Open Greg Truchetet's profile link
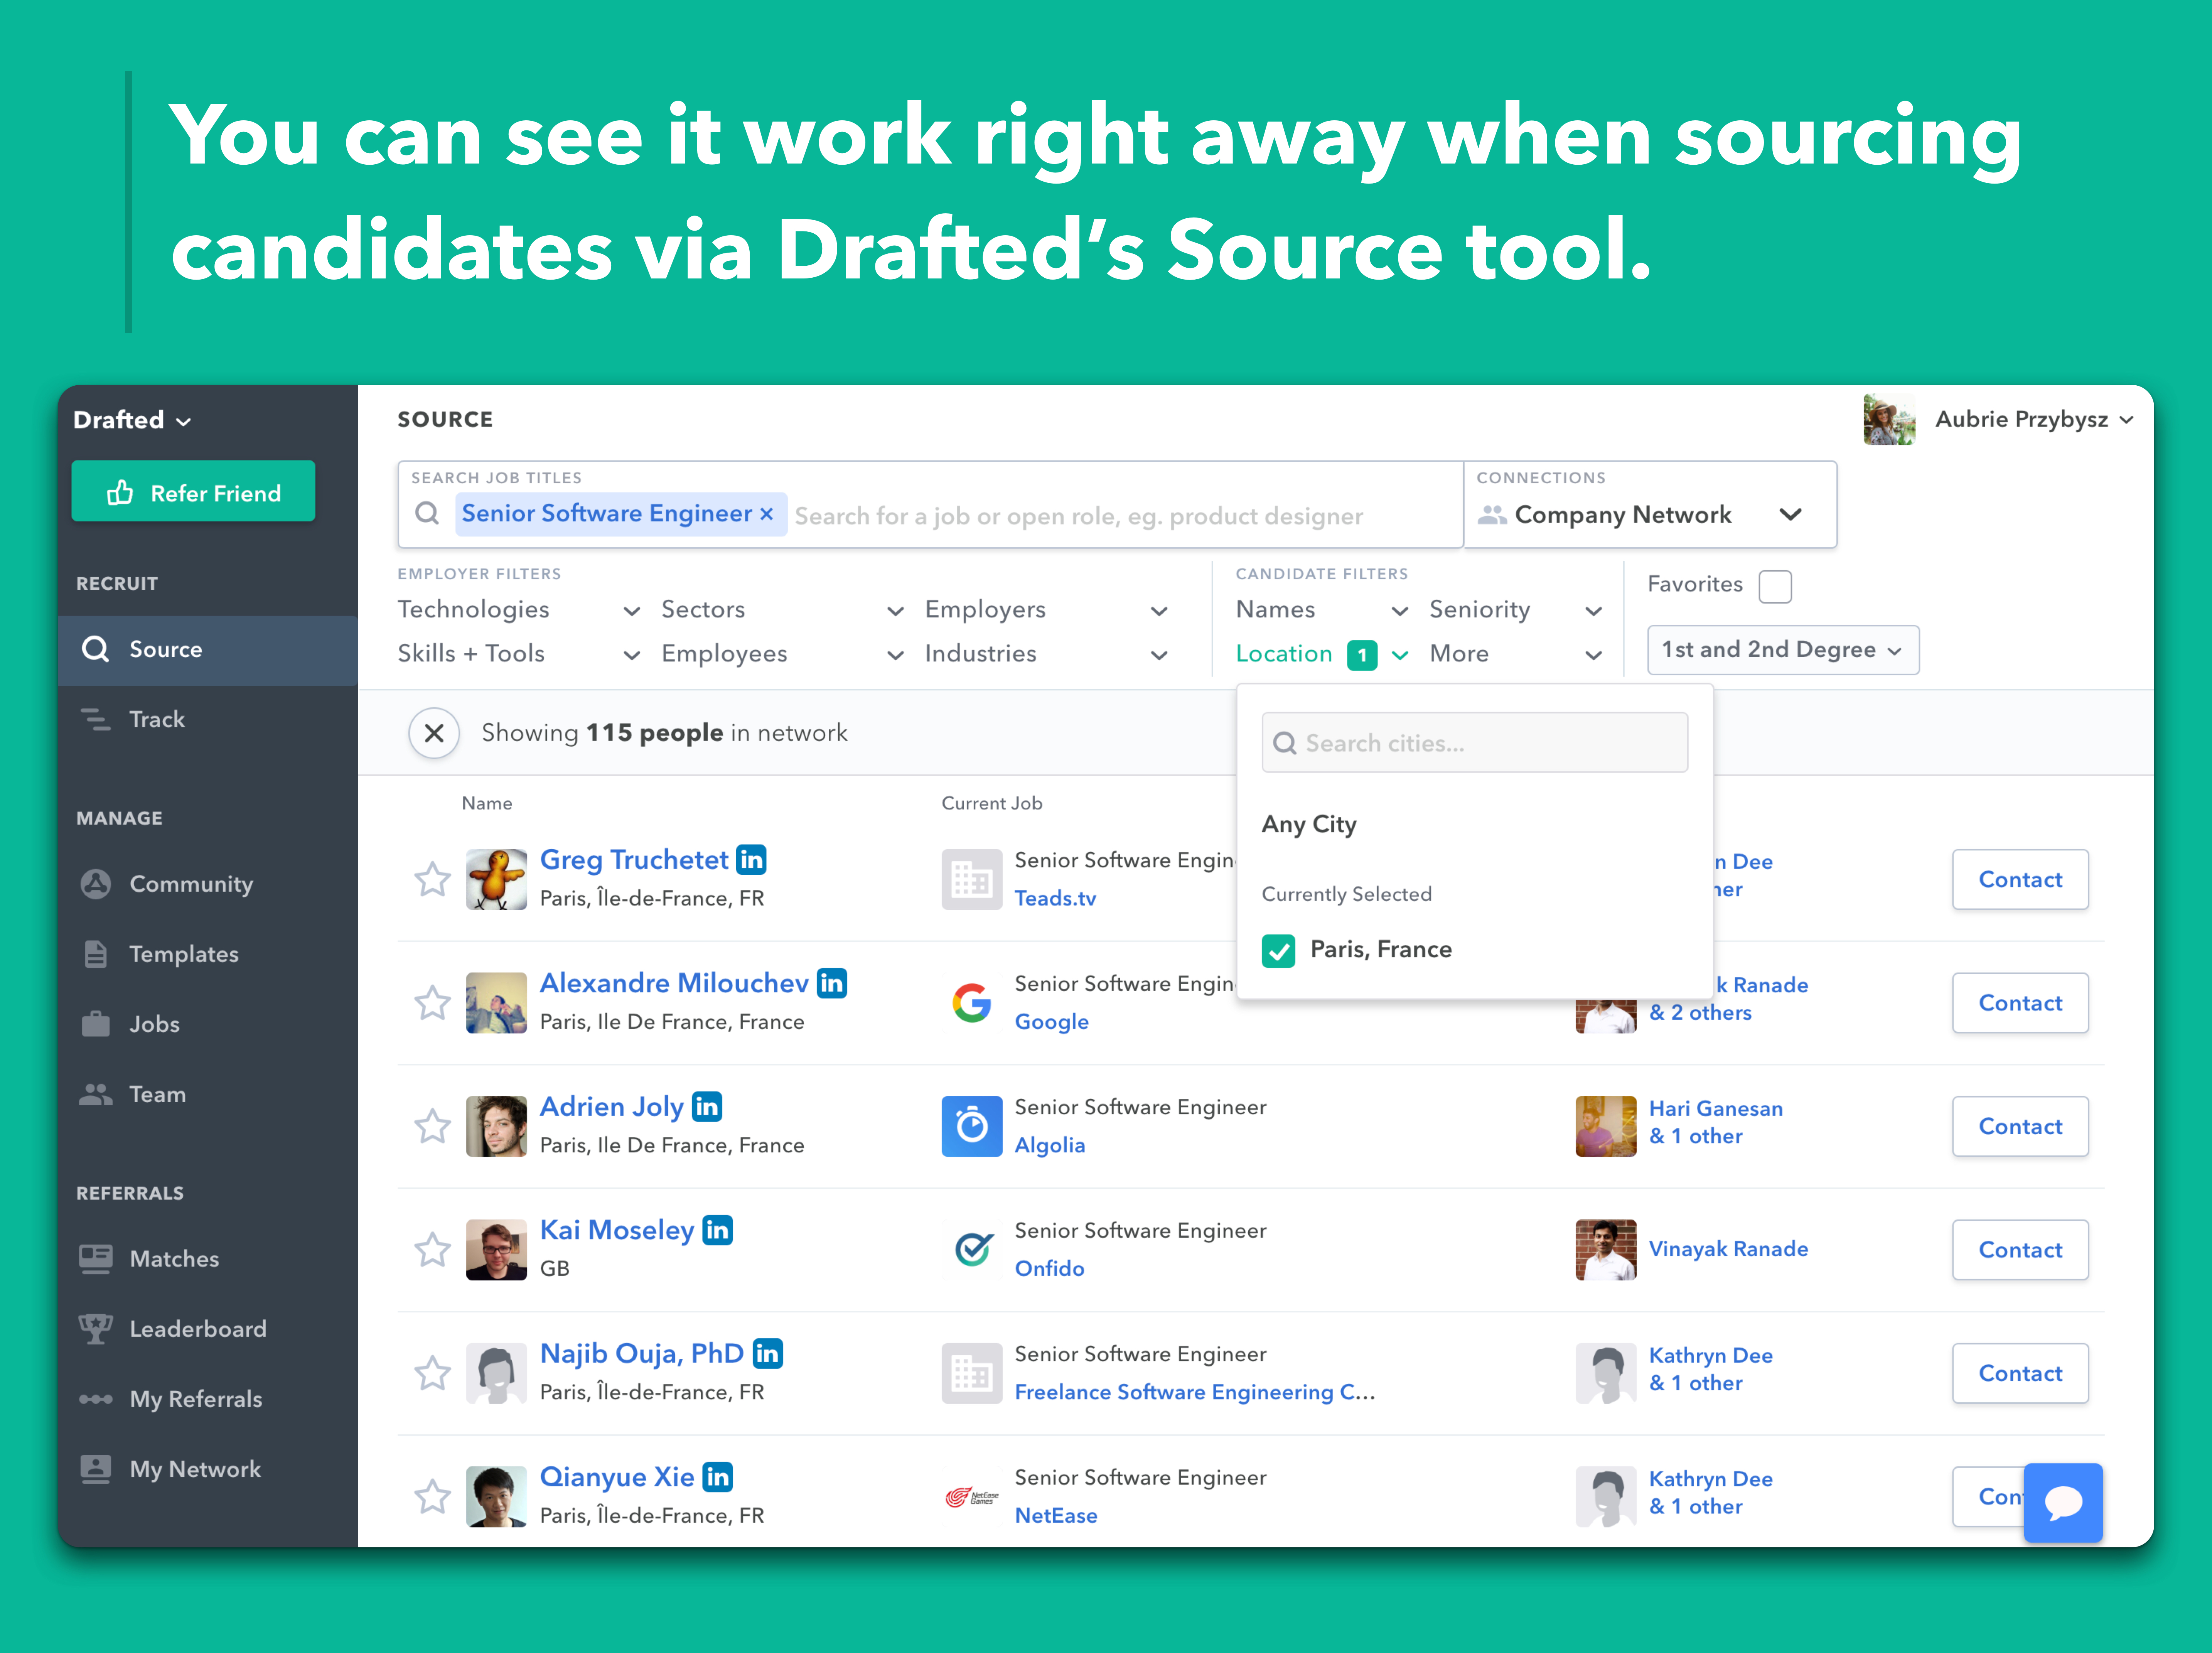 [x=634, y=861]
